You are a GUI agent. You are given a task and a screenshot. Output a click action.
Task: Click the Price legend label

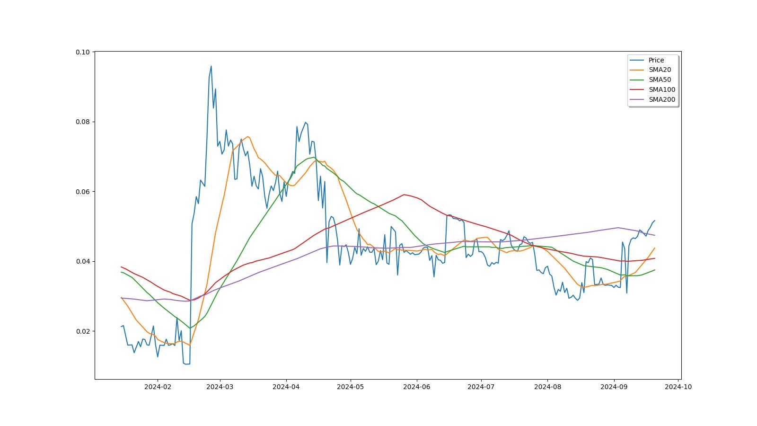click(x=656, y=60)
